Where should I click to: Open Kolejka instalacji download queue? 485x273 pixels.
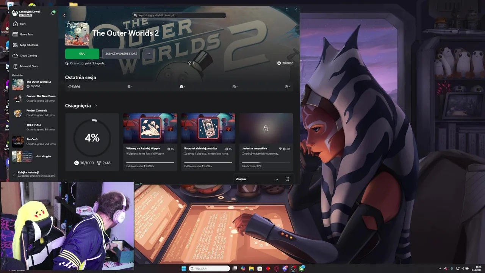point(34,174)
